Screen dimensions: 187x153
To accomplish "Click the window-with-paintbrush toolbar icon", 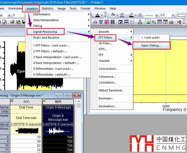I will pos(120,22).
